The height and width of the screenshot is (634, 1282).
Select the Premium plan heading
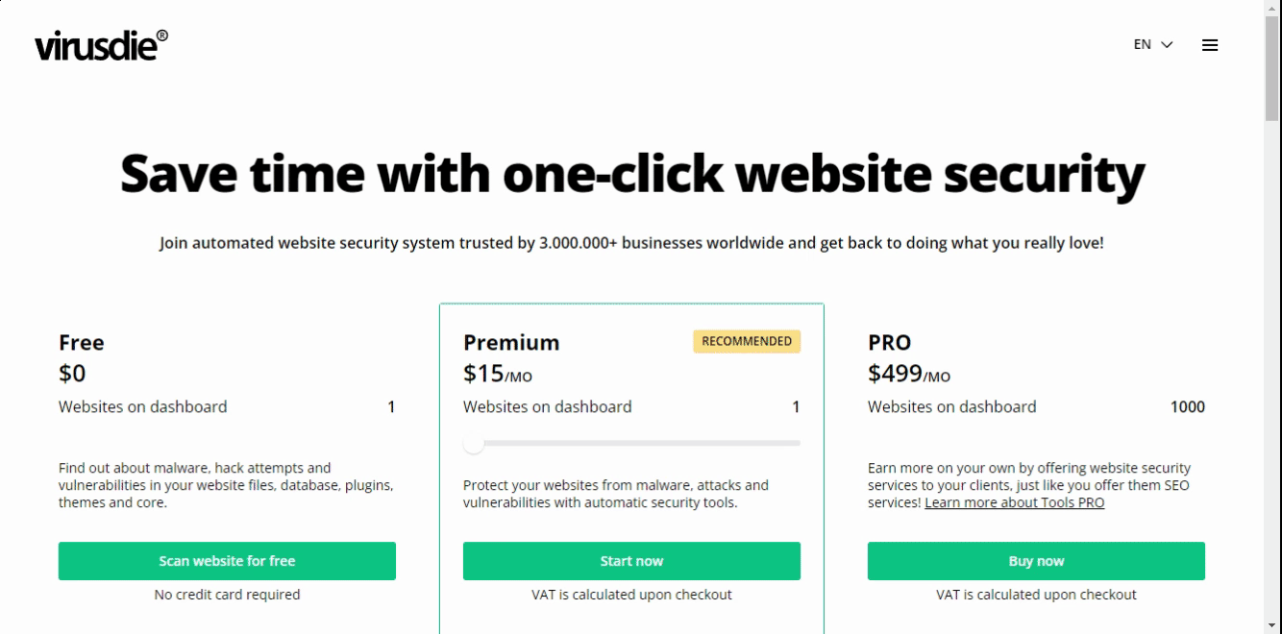click(511, 342)
